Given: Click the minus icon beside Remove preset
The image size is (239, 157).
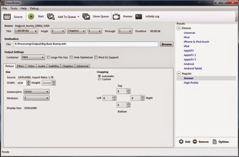Looking at the screenshot, I should point(195,142).
